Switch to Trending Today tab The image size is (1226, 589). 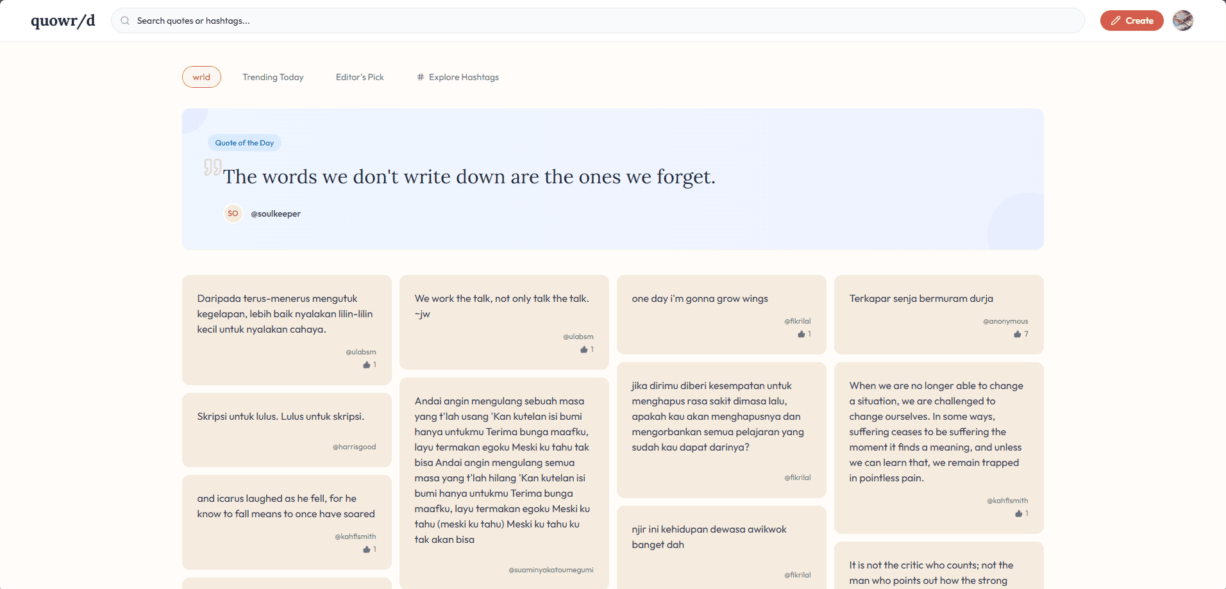pyautogui.click(x=273, y=77)
